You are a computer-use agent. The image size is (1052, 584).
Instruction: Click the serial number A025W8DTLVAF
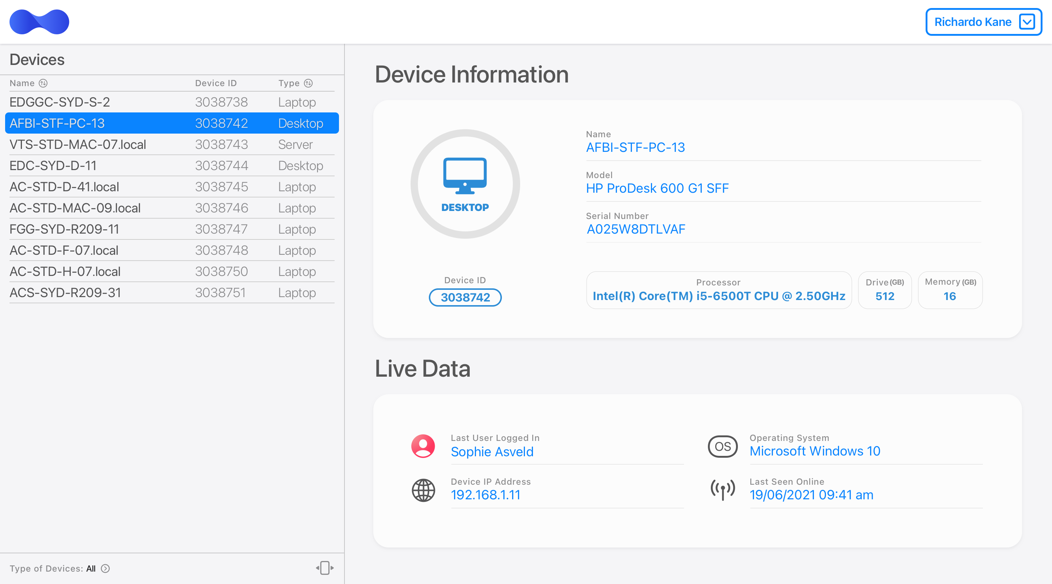(636, 229)
